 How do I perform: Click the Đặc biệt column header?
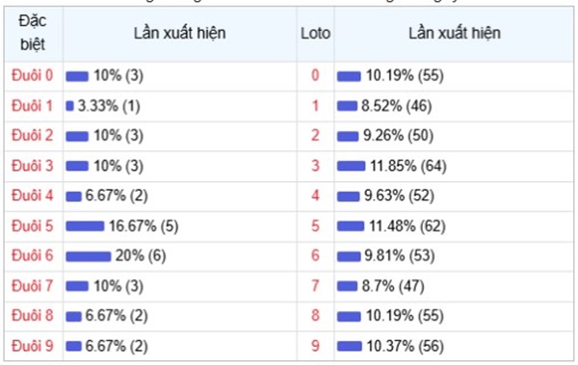(x=33, y=33)
